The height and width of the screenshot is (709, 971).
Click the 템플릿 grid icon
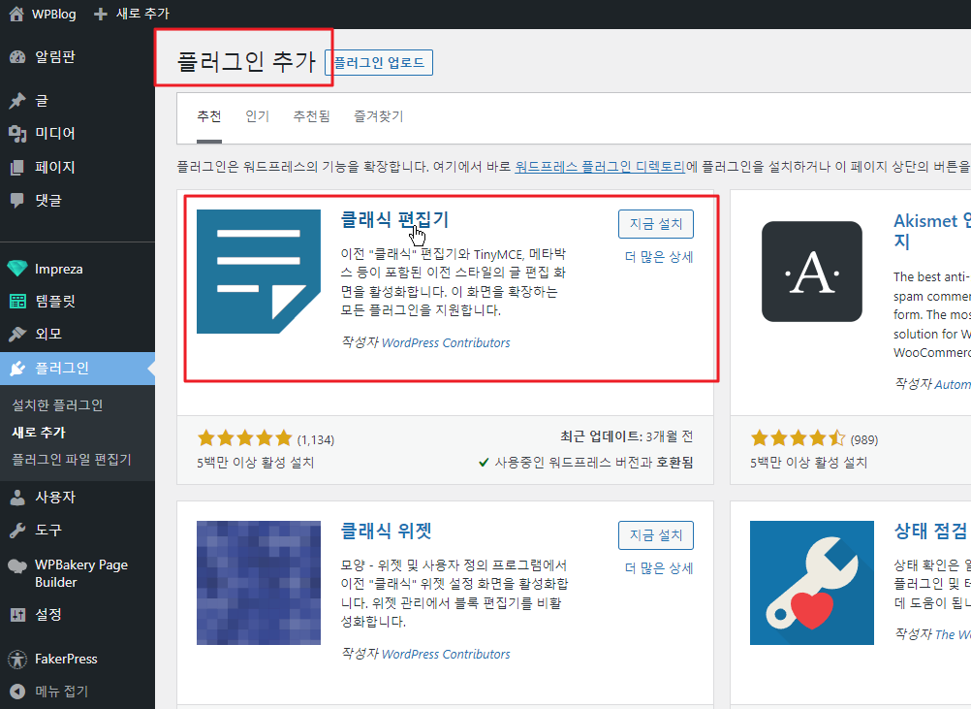tap(17, 302)
